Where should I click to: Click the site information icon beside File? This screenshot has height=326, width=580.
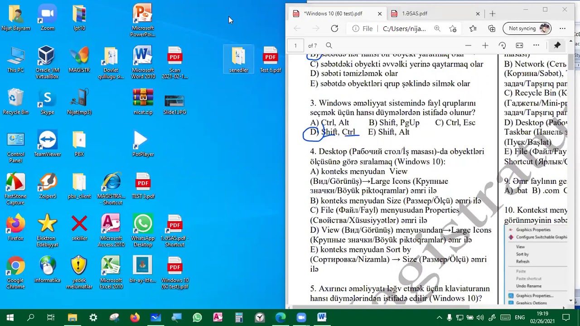[356, 29]
